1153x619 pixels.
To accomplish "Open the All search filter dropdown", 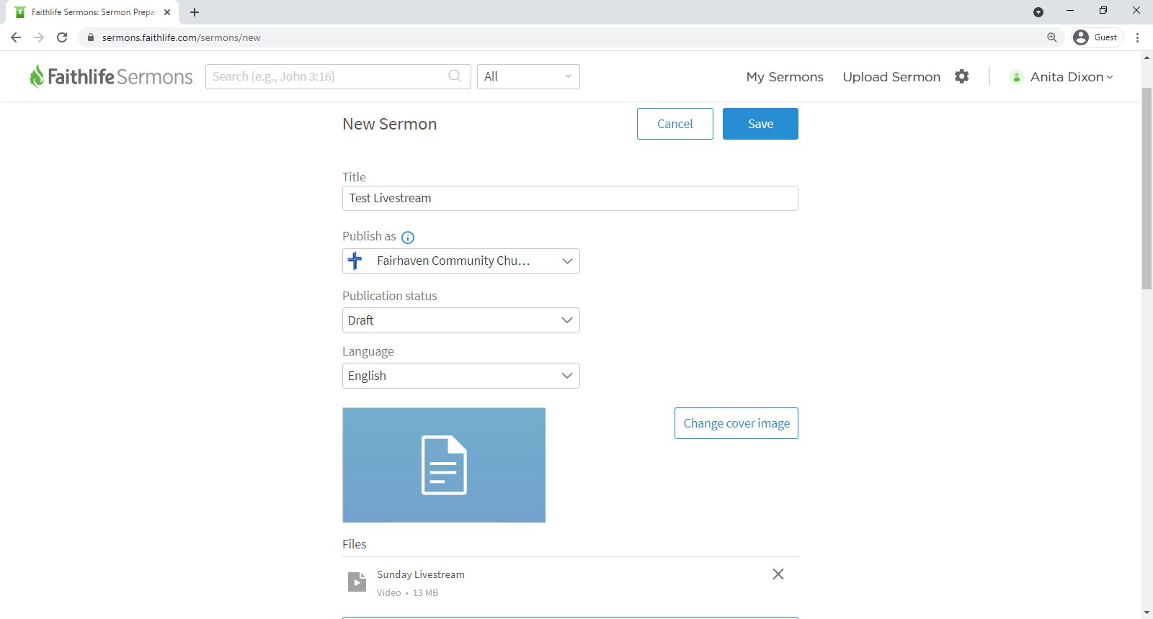I will pos(528,76).
